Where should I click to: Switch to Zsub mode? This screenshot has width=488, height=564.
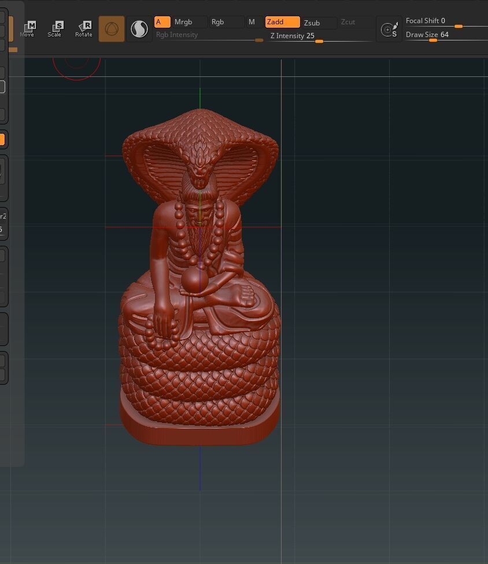tap(319, 23)
